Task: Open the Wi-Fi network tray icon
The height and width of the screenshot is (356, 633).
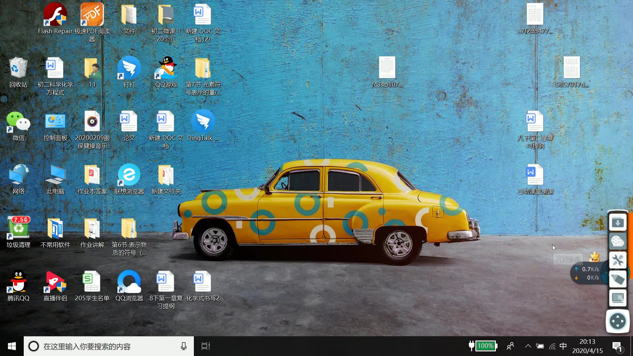Action: (x=552, y=346)
